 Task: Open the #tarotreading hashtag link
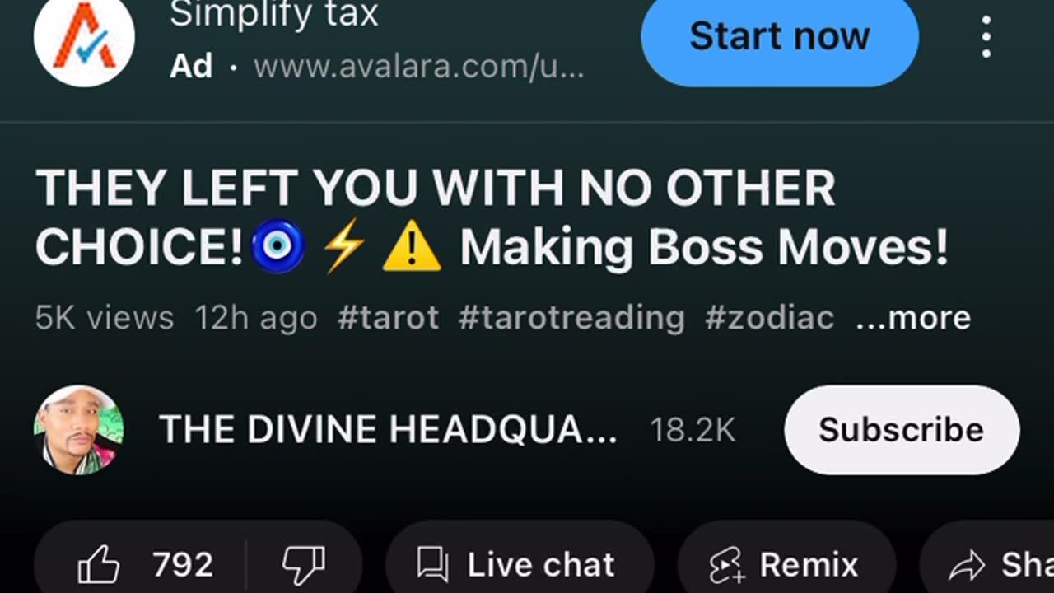pyautogui.click(x=571, y=317)
